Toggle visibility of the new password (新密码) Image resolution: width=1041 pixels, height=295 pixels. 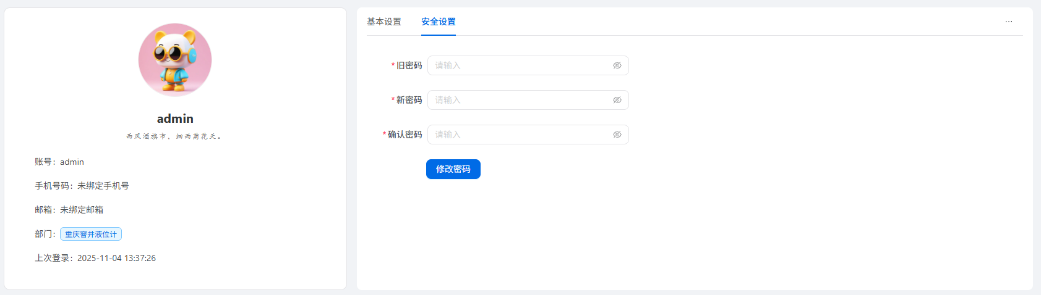[617, 100]
